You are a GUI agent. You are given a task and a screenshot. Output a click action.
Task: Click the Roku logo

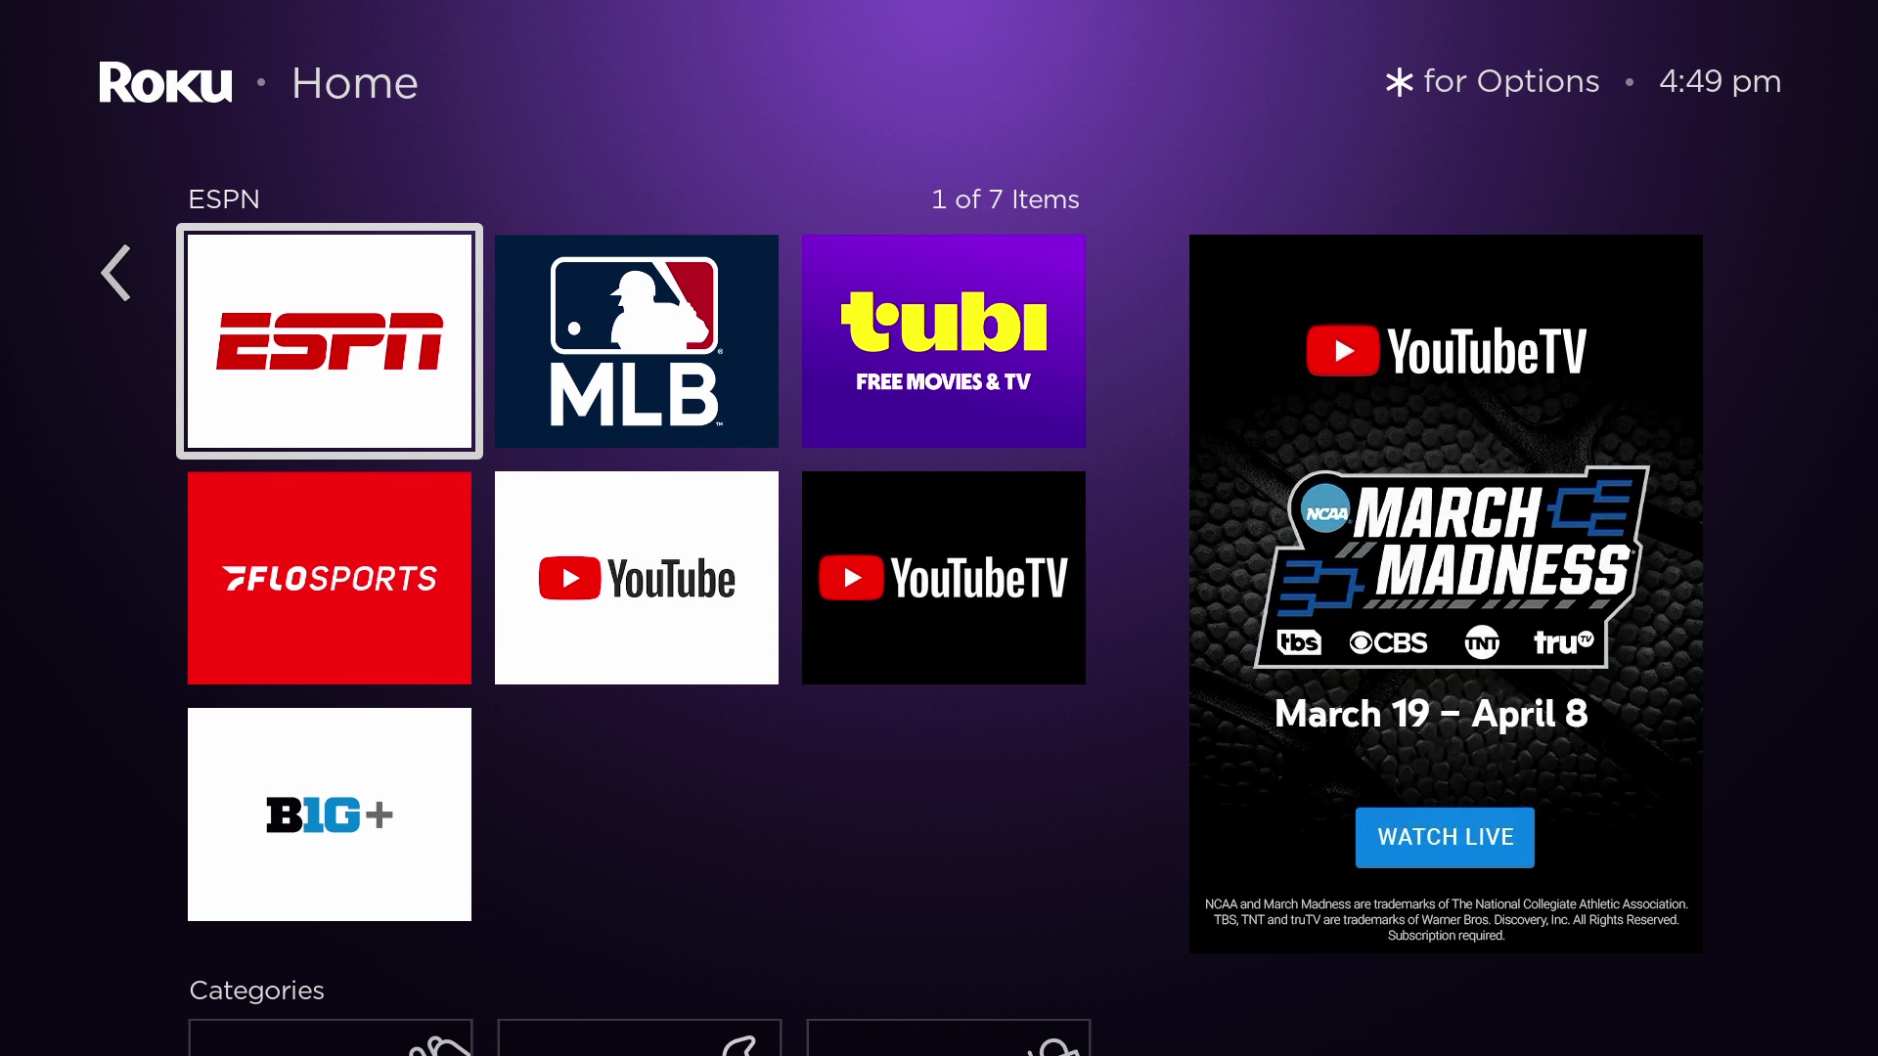(165, 82)
